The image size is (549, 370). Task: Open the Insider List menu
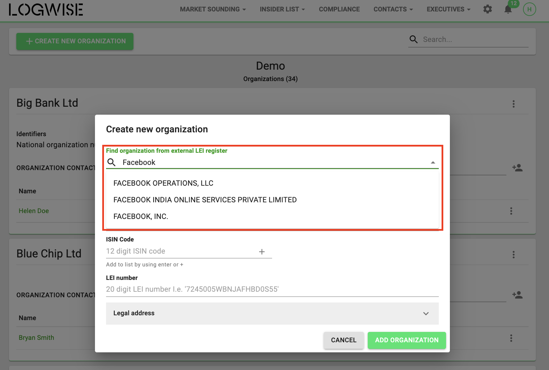point(282,9)
